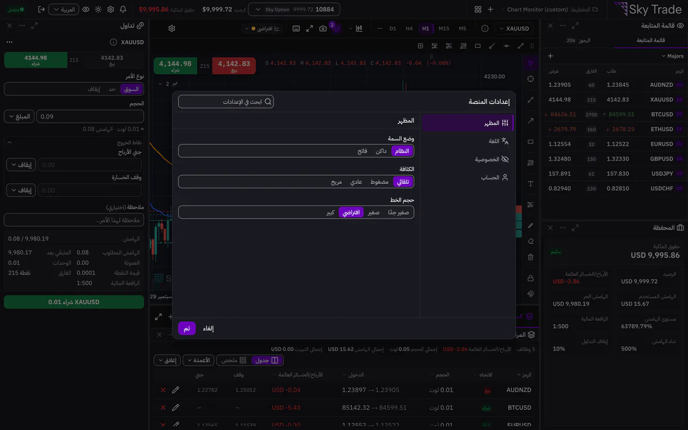Select the cursor pointer tool in chart sidebar
Viewport: 688px width, 430px height.
[531, 63]
